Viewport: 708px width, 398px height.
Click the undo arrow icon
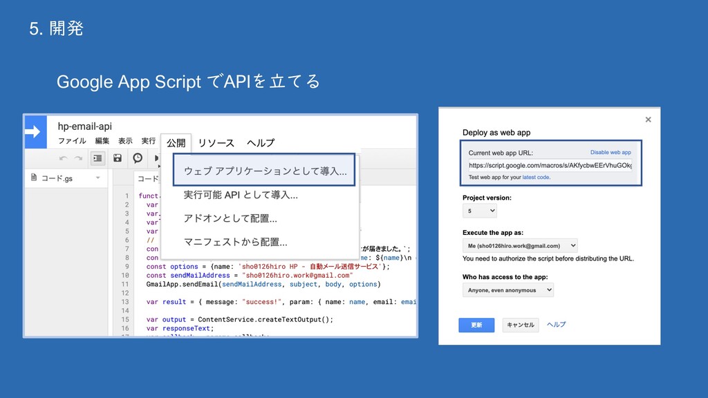[x=63, y=158]
